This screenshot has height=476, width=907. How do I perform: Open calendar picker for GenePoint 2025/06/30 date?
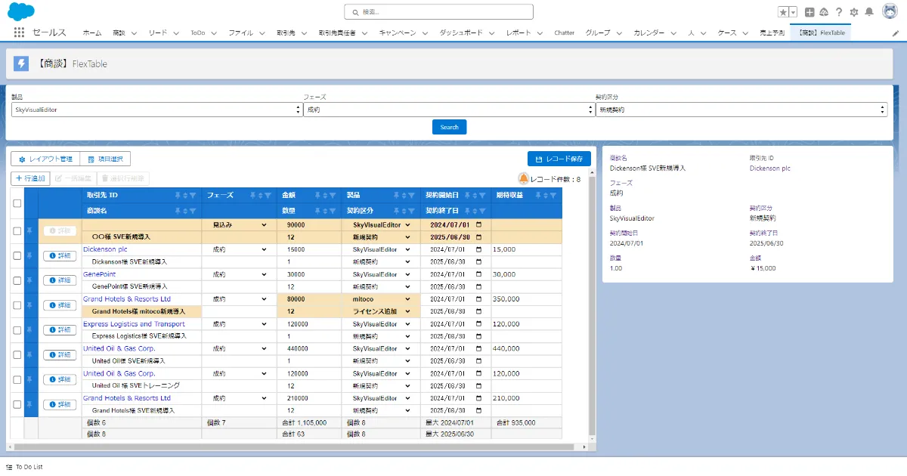[478, 286]
